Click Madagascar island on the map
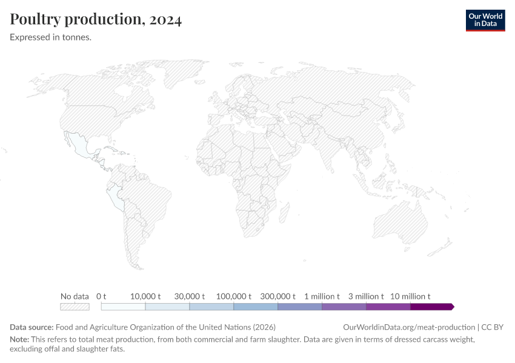 click(283, 214)
